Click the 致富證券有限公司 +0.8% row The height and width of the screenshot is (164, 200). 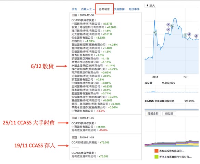tap(88, 80)
